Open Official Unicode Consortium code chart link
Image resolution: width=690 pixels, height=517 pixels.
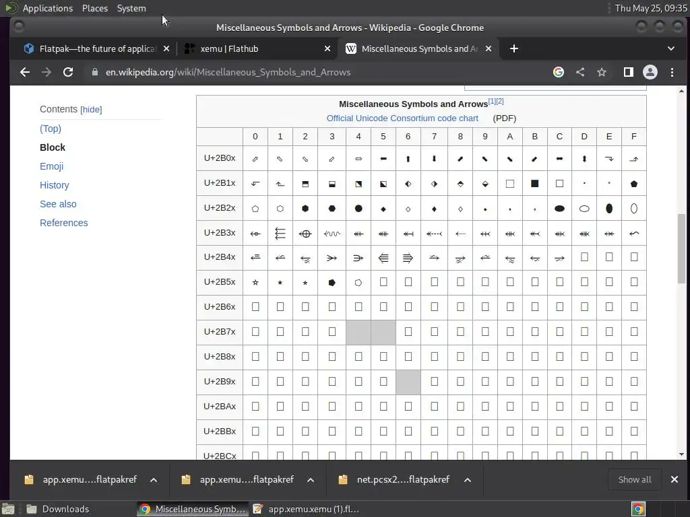tap(402, 118)
